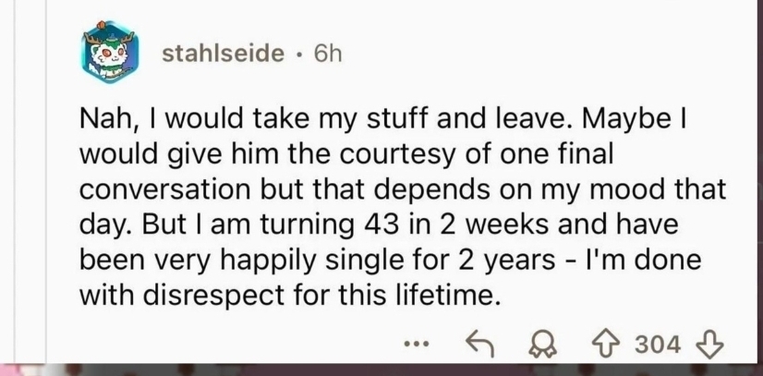Click the username stahlseide
The image size is (763, 376).
pos(223,54)
